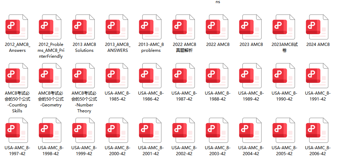Click the USA-AMC_8-2006-42 file name label
The width and height of the screenshot is (338, 160).
point(318,151)
